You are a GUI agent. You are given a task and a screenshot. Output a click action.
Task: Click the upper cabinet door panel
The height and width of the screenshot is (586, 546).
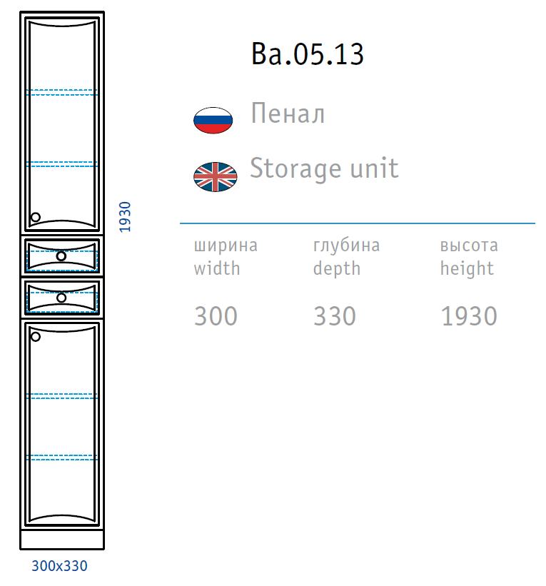coord(62,128)
